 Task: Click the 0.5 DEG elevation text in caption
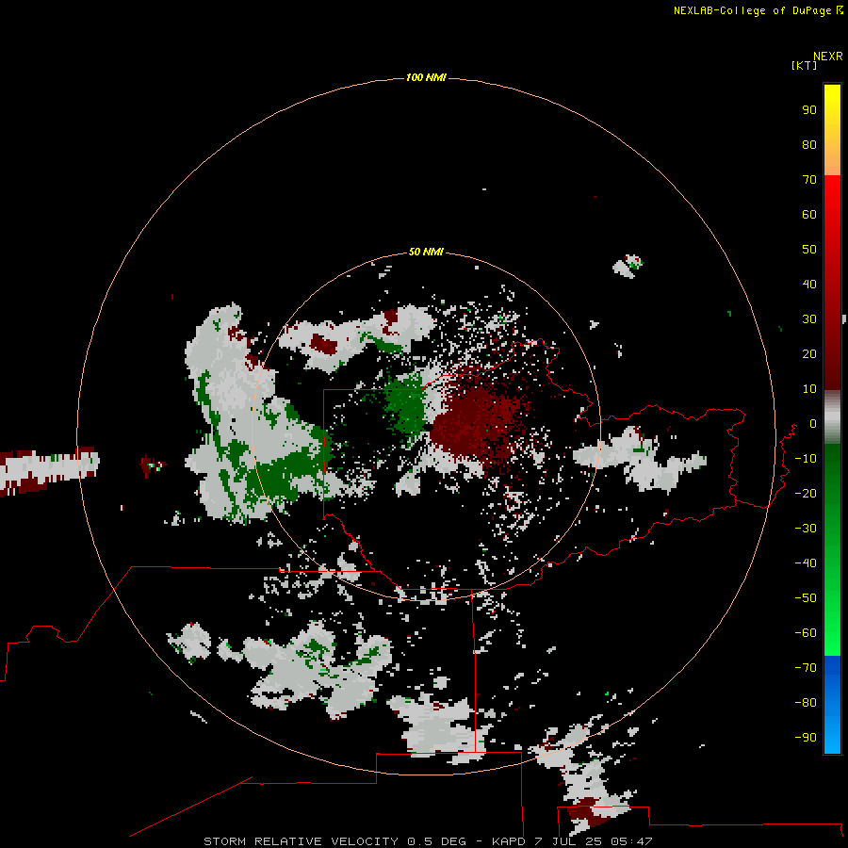tap(437, 841)
